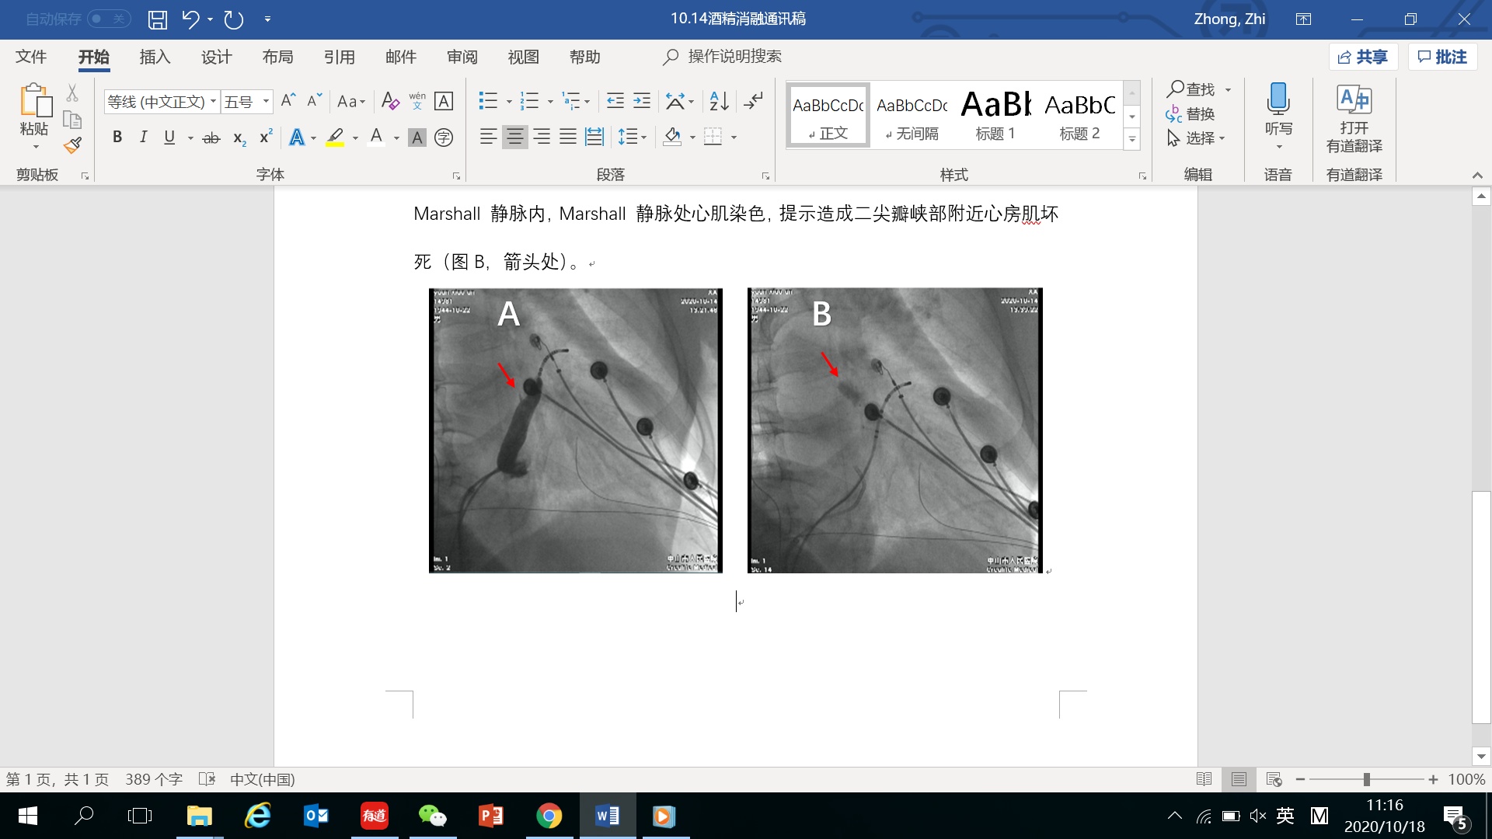
Task: Open the font size dropdown
Action: [x=266, y=102]
